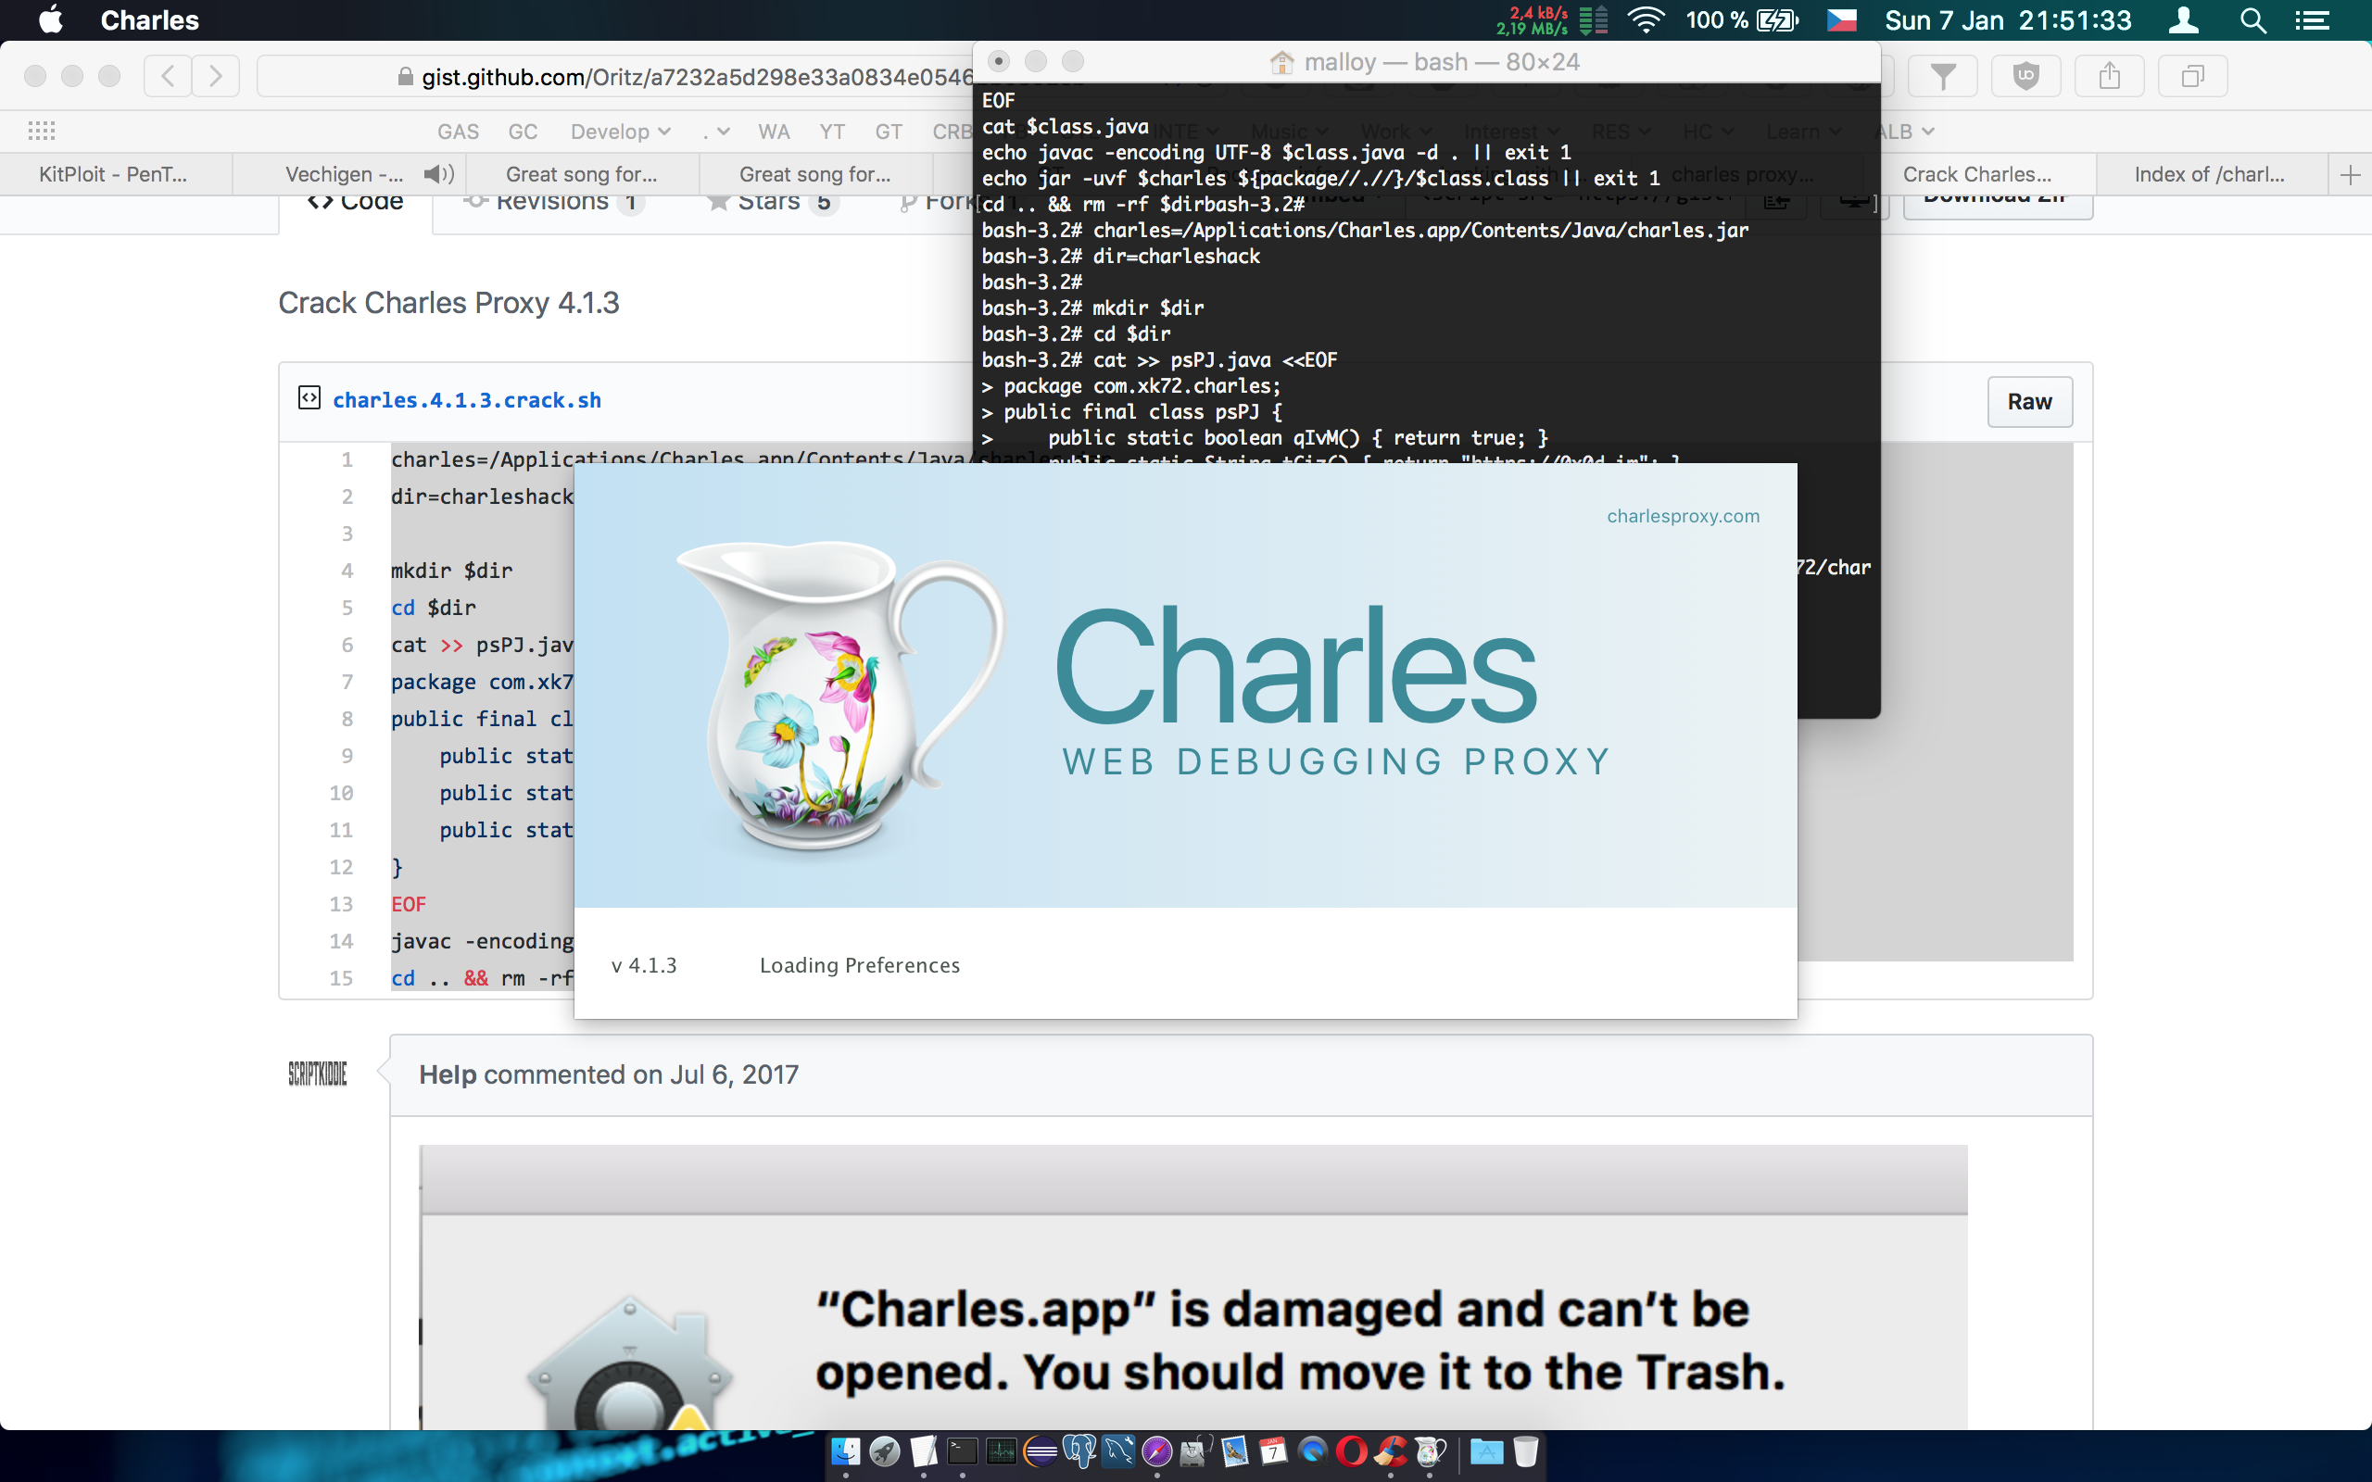Click the Terminal title 'malloy — bash — 80×24'
Image resolution: width=2372 pixels, height=1482 pixels.
(x=1442, y=62)
